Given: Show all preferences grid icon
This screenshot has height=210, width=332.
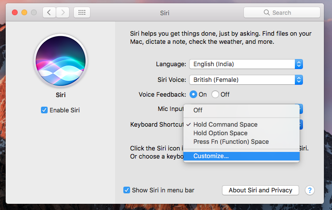Looking at the screenshot, I should pos(82,12).
